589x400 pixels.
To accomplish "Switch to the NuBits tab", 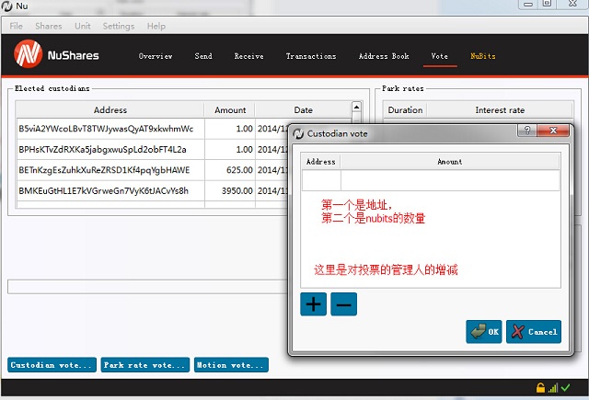I will coord(483,56).
